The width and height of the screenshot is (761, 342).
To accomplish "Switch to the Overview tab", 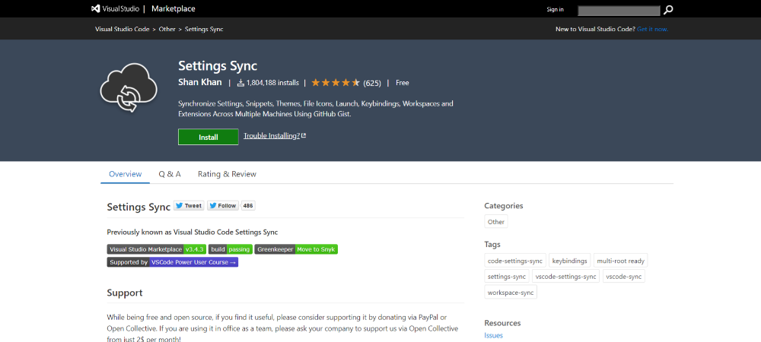I will pyautogui.click(x=126, y=174).
